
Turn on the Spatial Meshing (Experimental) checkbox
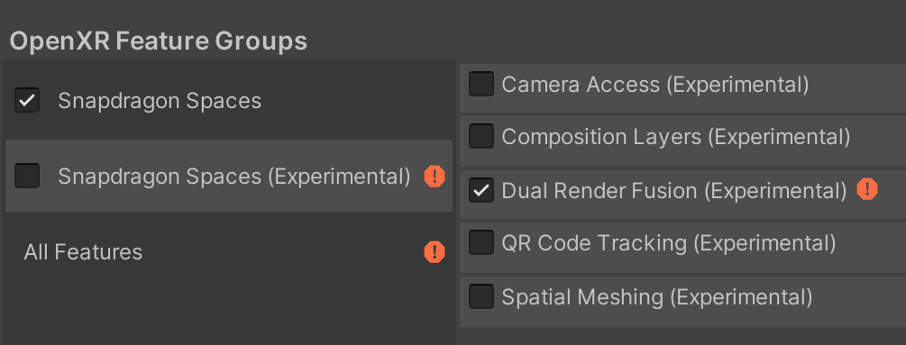(481, 296)
